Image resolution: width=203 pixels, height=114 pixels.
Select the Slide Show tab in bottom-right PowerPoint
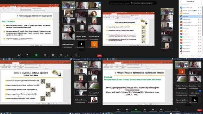(x=118, y=63)
